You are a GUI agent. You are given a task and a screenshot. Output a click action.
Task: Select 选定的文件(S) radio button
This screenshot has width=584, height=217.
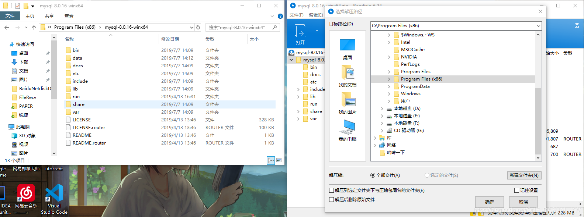[x=427, y=175]
